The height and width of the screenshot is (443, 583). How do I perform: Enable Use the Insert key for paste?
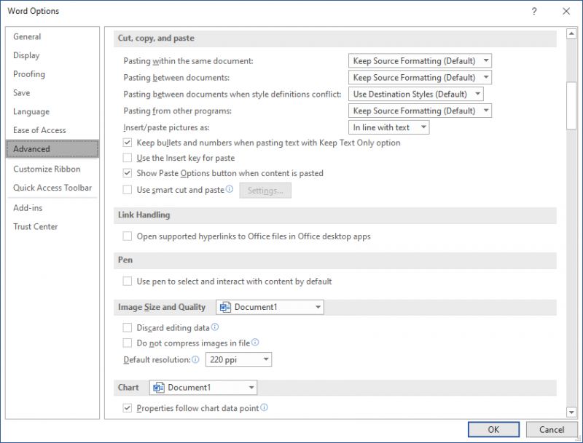point(127,158)
